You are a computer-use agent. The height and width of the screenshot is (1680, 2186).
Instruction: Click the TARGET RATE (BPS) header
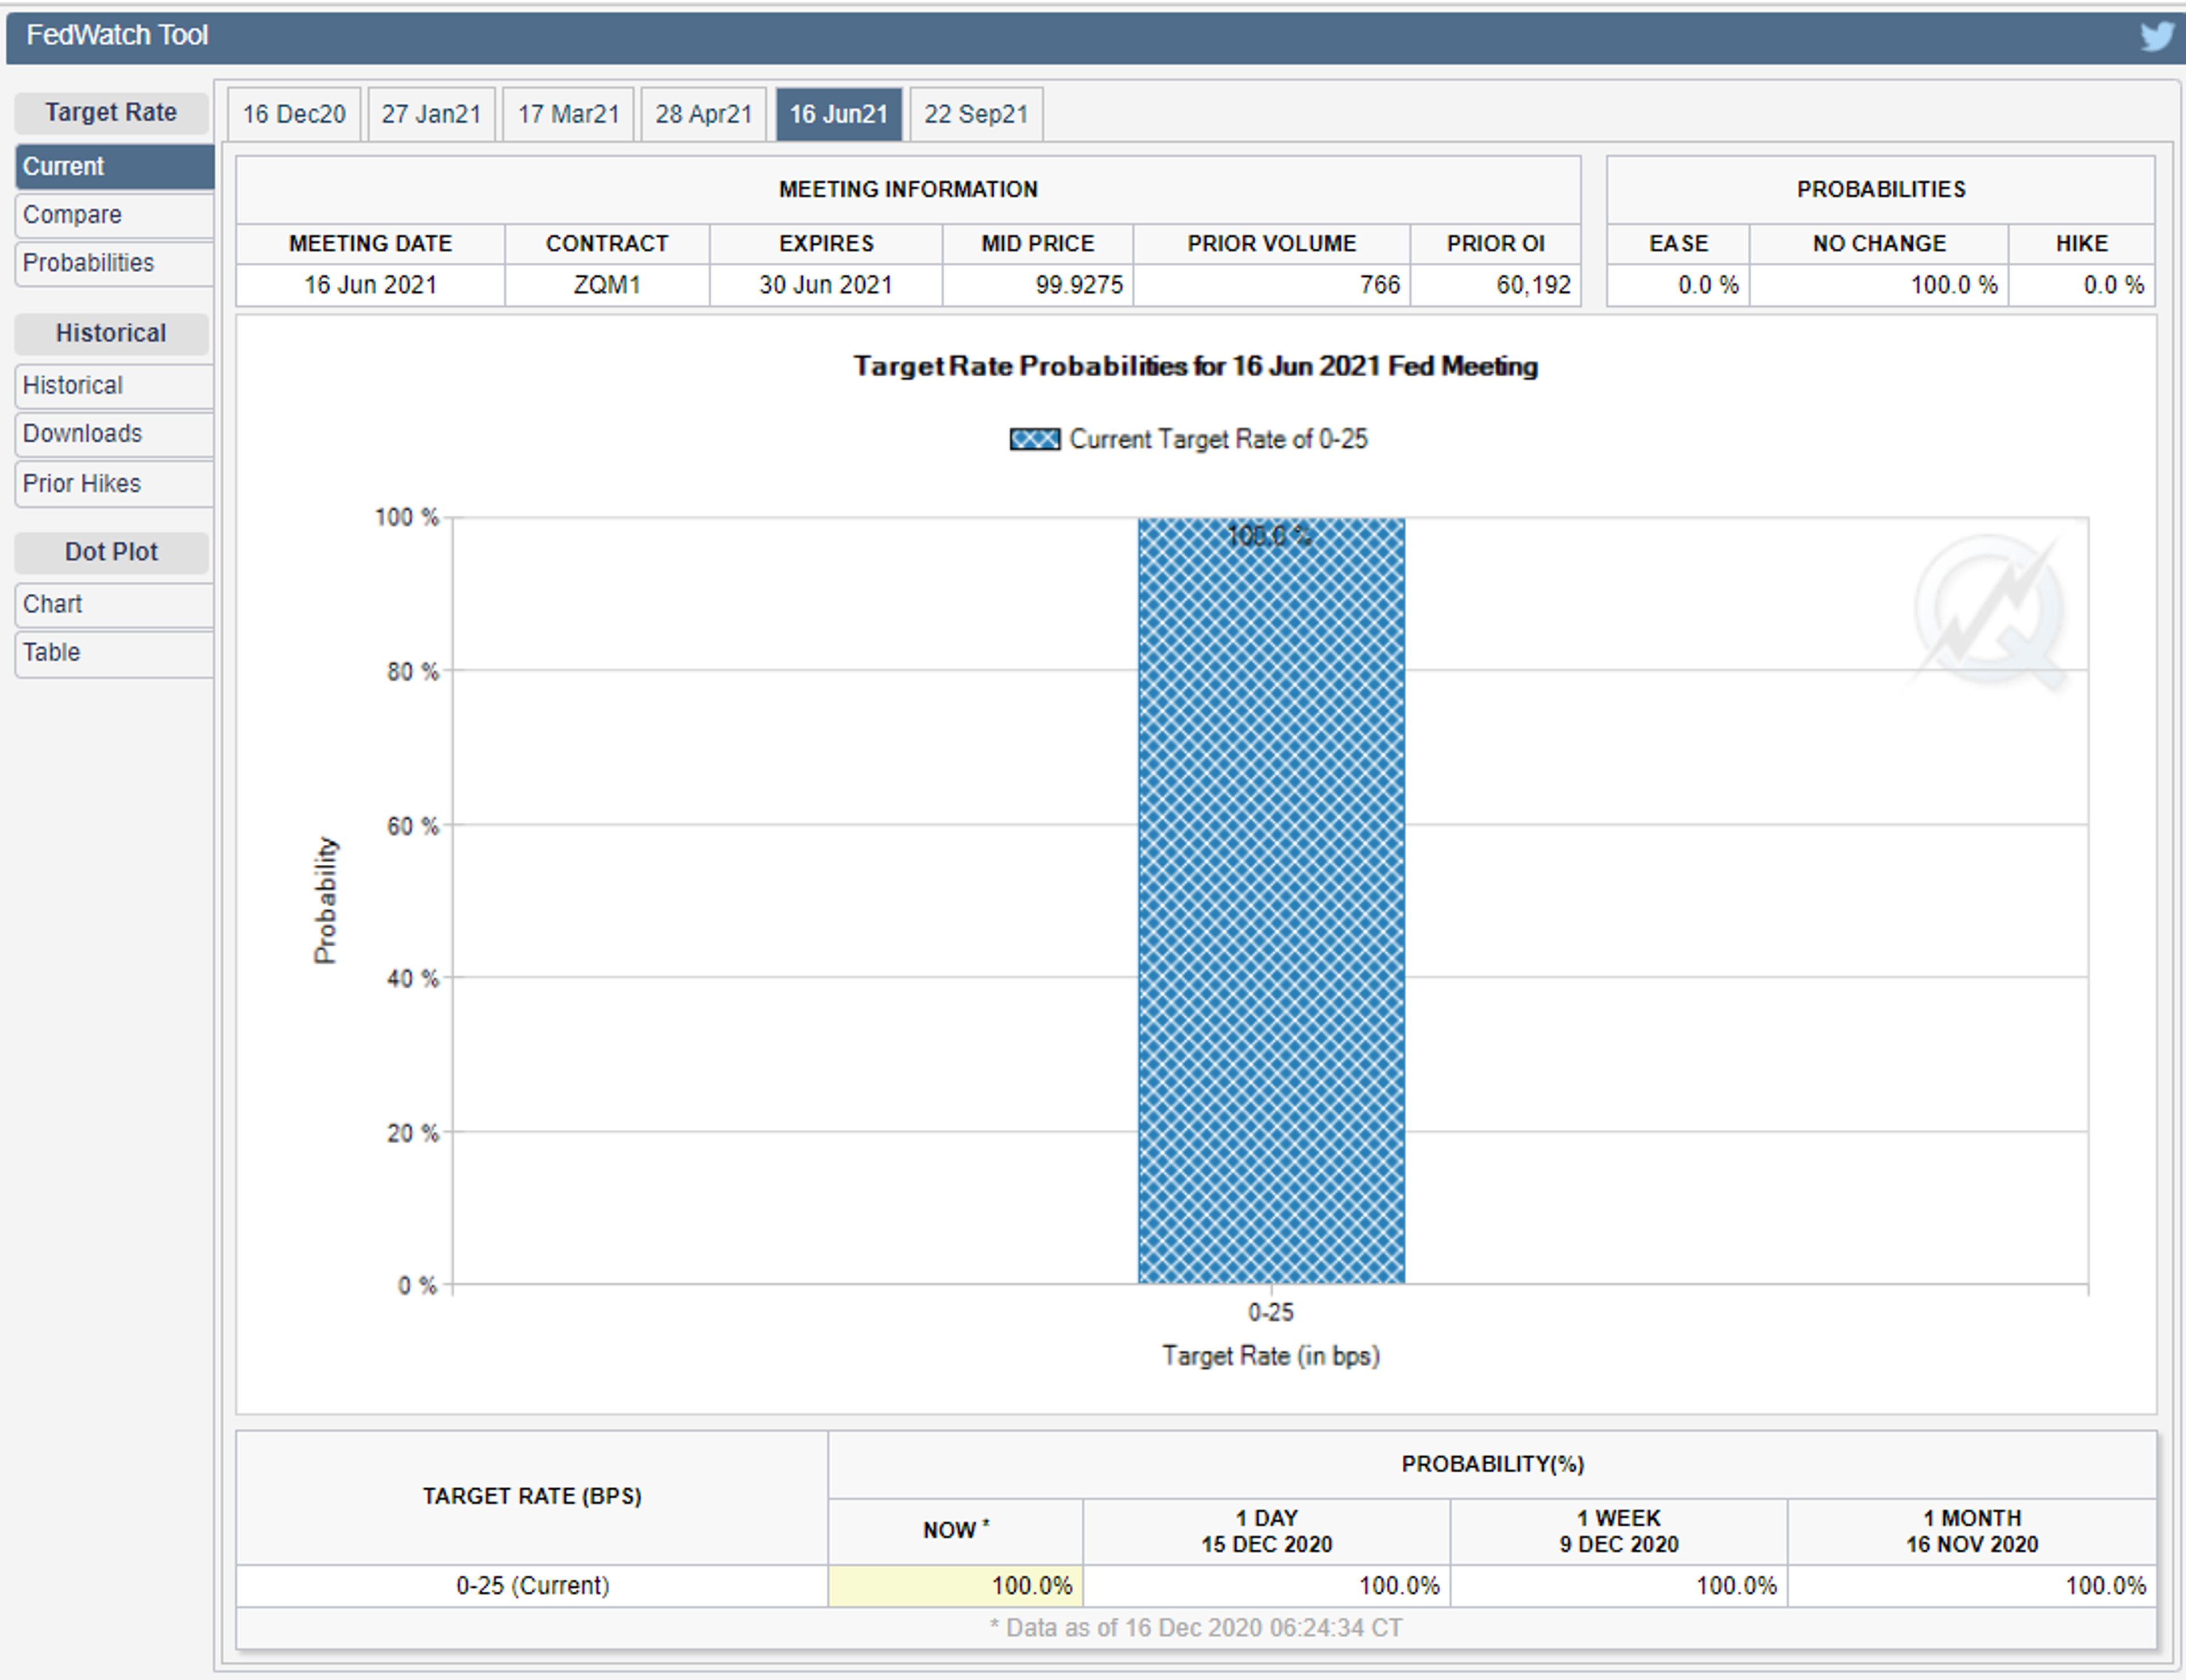click(532, 1497)
